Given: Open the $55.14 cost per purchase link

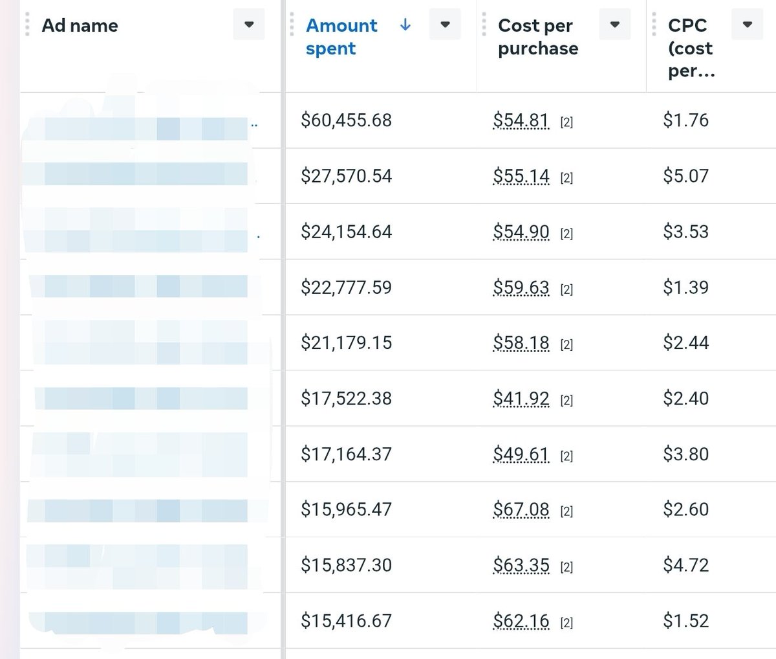Looking at the screenshot, I should [521, 176].
